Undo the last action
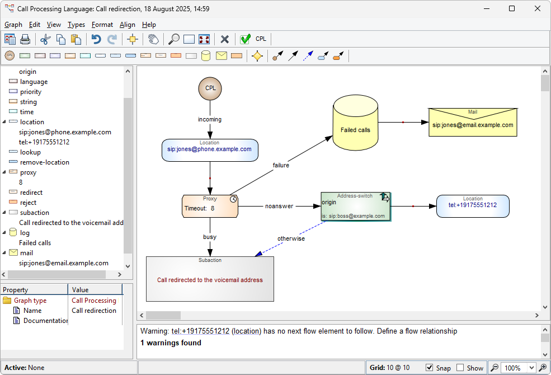Image resolution: width=551 pixels, height=375 pixels. [96, 39]
